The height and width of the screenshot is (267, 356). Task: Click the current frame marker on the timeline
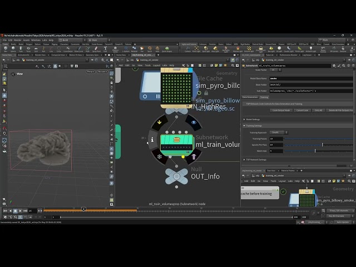tap(83, 209)
